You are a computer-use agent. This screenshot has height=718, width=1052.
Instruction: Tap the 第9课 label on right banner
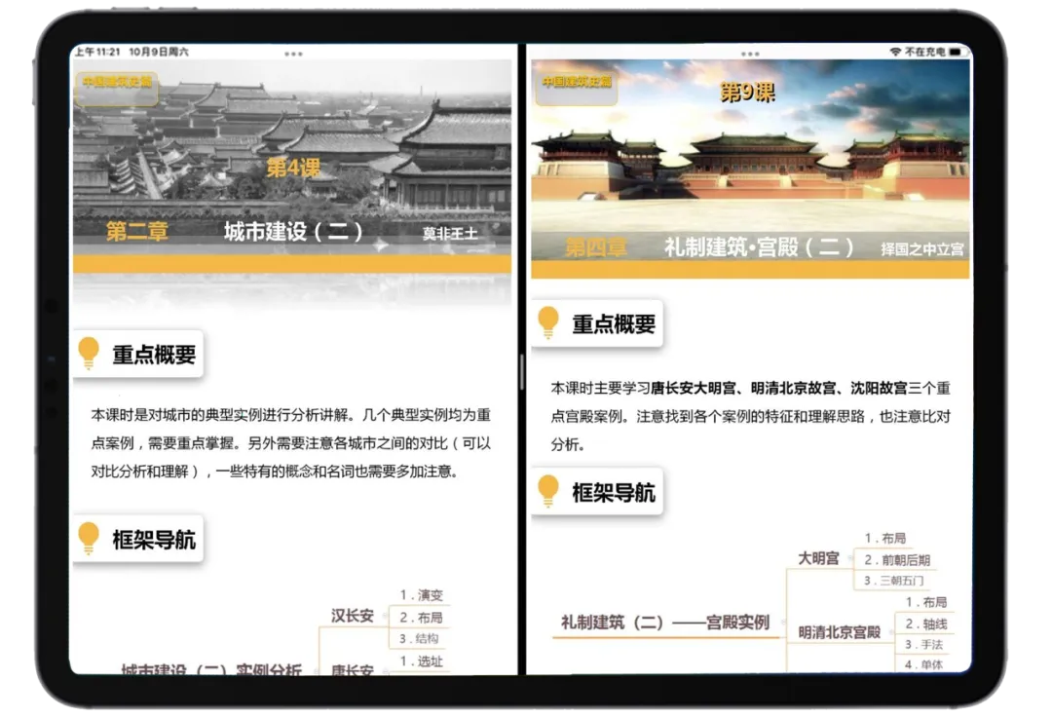pos(747,92)
